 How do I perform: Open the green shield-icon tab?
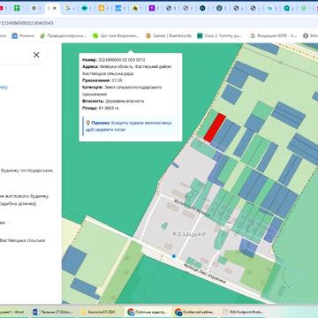pos(304,8)
